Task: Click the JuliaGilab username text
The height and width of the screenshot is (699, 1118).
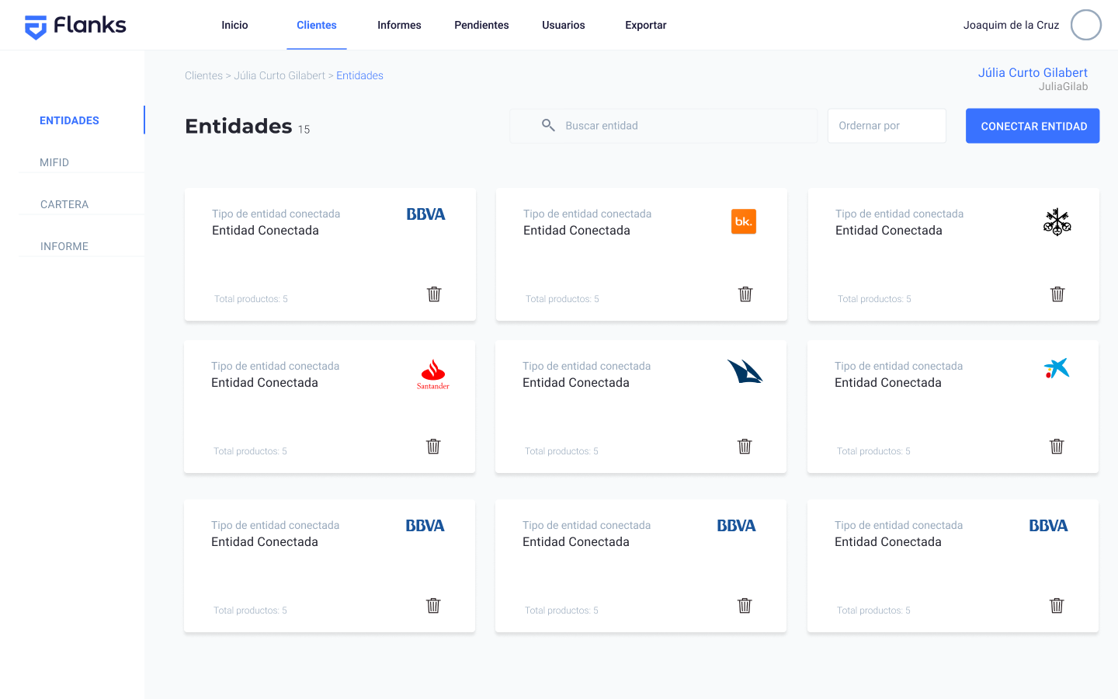Action: click(1063, 87)
